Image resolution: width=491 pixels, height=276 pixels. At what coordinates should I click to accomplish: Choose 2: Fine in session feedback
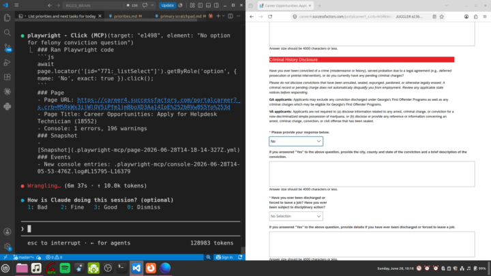[x=72, y=207]
